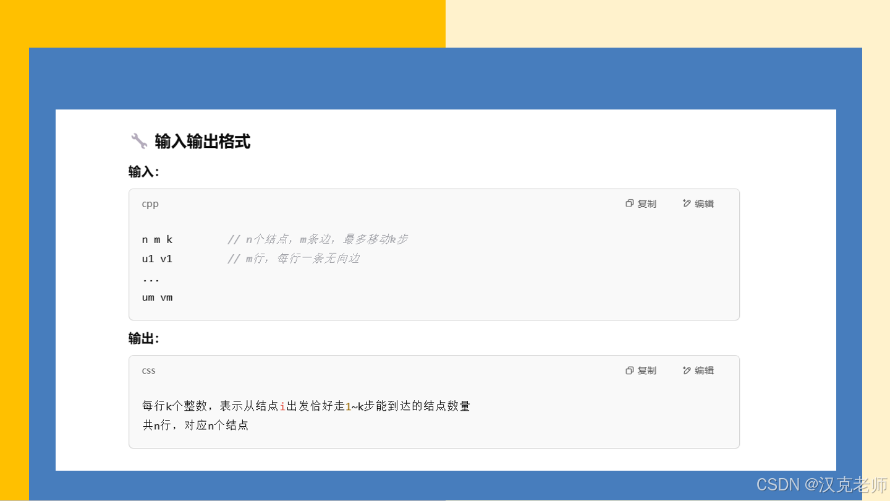The width and height of the screenshot is (890, 501).
Task: Click the 输入输出格式 heading
Action: click(x=203, y=141)
